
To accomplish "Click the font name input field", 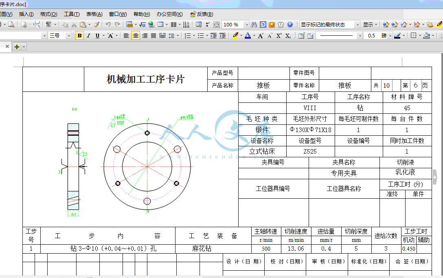I will coord(21,36).
